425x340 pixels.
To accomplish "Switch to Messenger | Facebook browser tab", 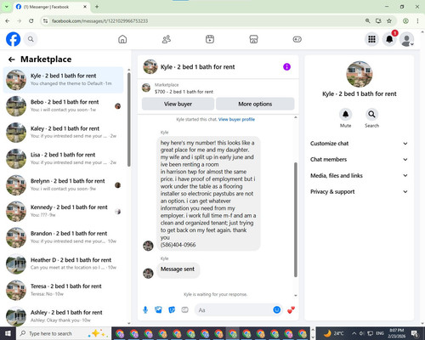I will click(x=51, y=7).
